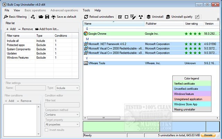The image size is (222, 139).
Task: Open Comparison method Contains dropdown
Action: point(62,114)
